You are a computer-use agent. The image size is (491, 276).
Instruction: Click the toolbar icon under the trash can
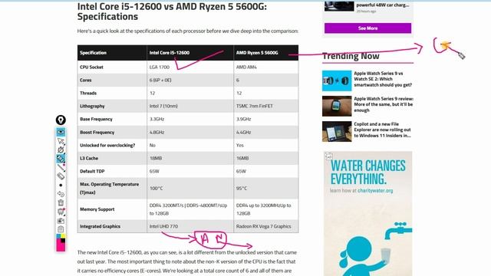61,212
